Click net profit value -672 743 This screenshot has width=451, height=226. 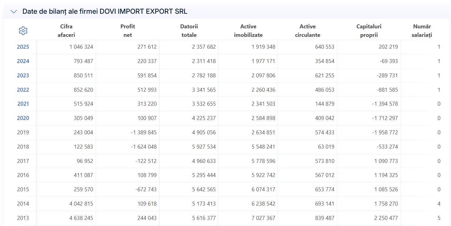coord(146,189)
